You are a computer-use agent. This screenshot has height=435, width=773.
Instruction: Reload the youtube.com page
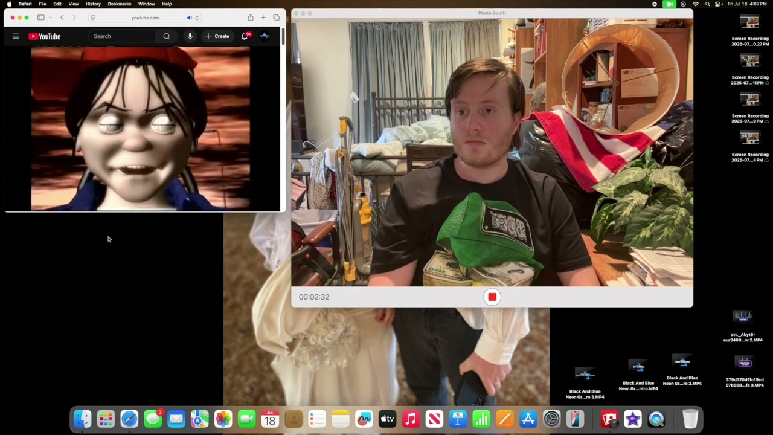click(x=197, y=18)
